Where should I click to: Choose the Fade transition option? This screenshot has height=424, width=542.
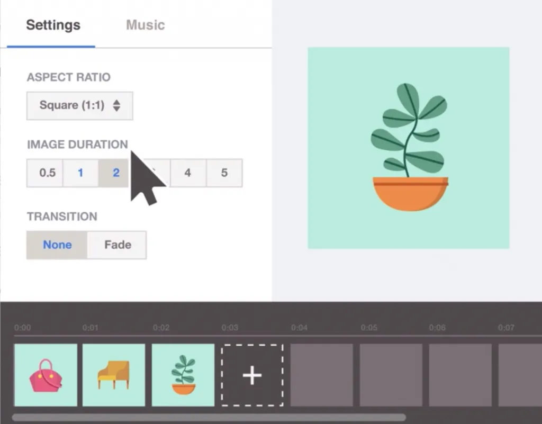click(x=118, y=245)
